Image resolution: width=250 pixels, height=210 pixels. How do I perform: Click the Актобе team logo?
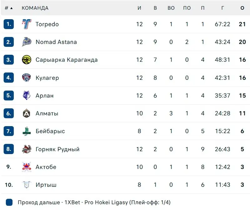click(27, 167)
